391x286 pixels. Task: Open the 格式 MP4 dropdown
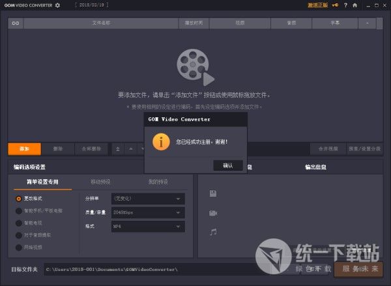click(x=147, y=226)
